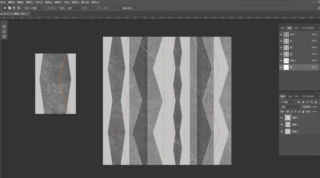The width and height of the screenshot is (320, 178).
Task: Click the 选择并遮住 button
Action: coord(128,8)
